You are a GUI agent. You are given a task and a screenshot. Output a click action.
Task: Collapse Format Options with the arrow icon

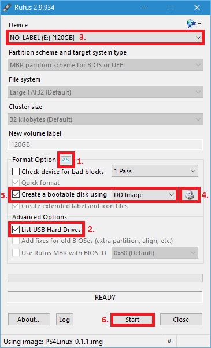click(66, 160)
